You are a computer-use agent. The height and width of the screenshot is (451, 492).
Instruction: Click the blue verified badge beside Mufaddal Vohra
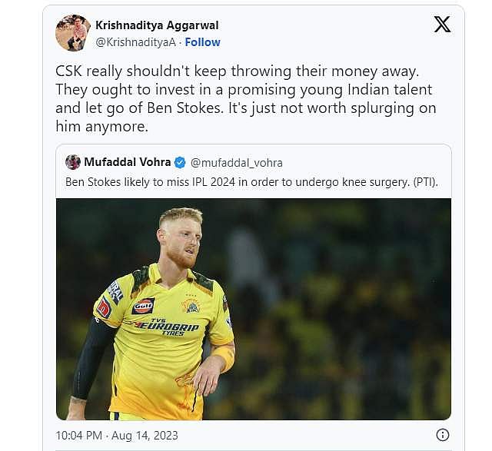180,162
